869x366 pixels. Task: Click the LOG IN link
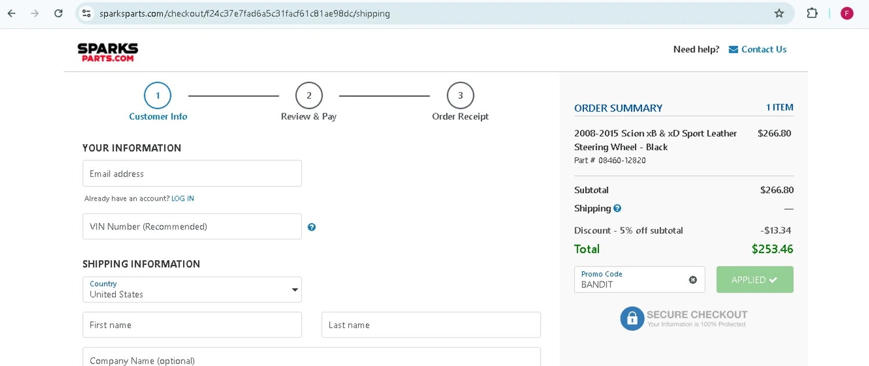pyautogui.click(x=182, y=199)
